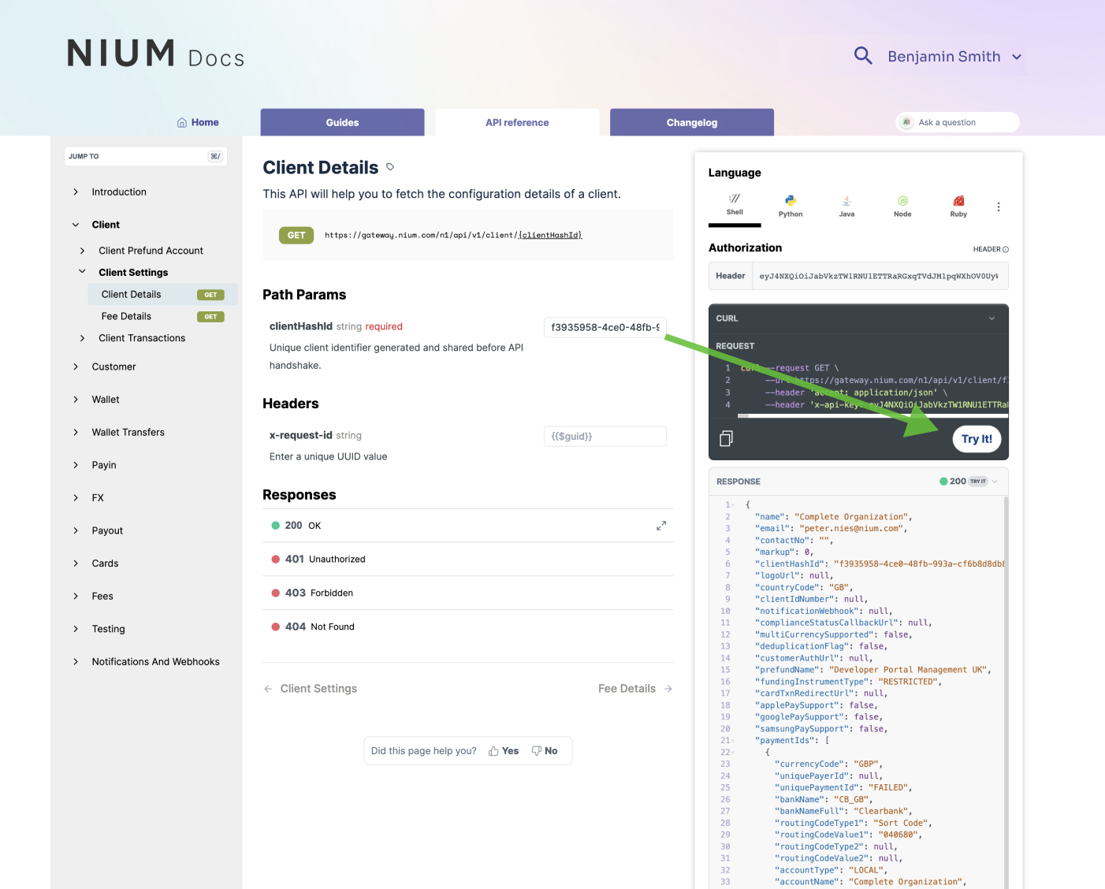
Task: Expand the FX sidebar section
Action: coord(76,498)
